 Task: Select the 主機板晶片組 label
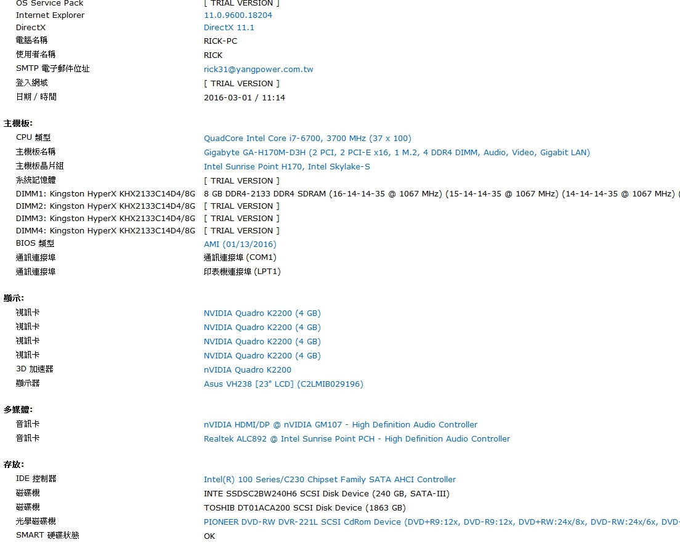point(39,166)
